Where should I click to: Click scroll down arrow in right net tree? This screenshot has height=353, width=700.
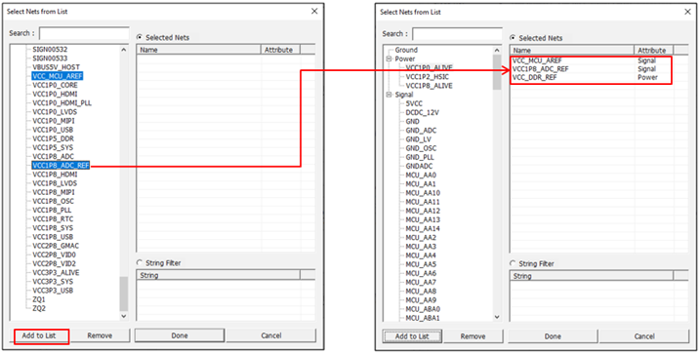coord(497,317)
